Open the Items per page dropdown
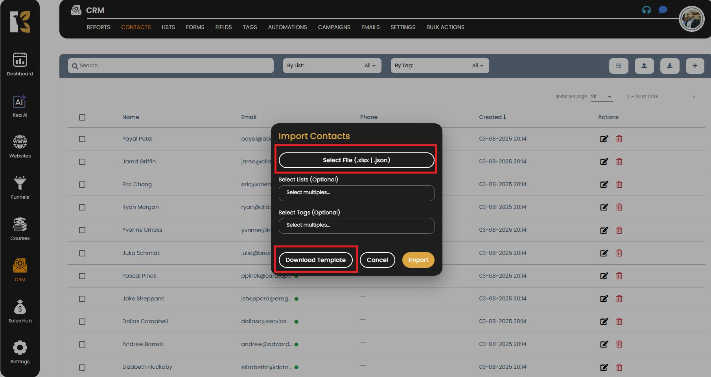Viewport: 711px width, 377px height. pos(601,97)
